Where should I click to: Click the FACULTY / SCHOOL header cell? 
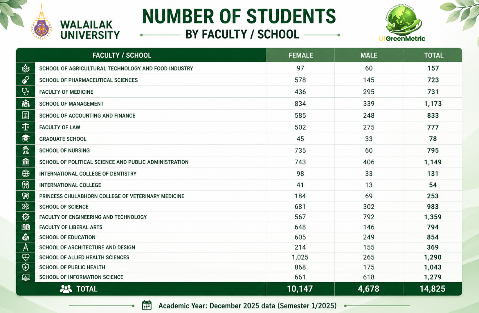(122, 55)
